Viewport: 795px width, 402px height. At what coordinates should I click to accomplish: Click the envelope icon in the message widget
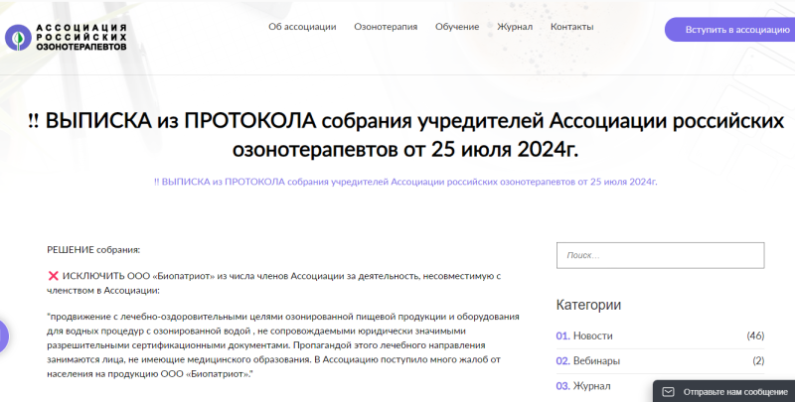(669, 392)
